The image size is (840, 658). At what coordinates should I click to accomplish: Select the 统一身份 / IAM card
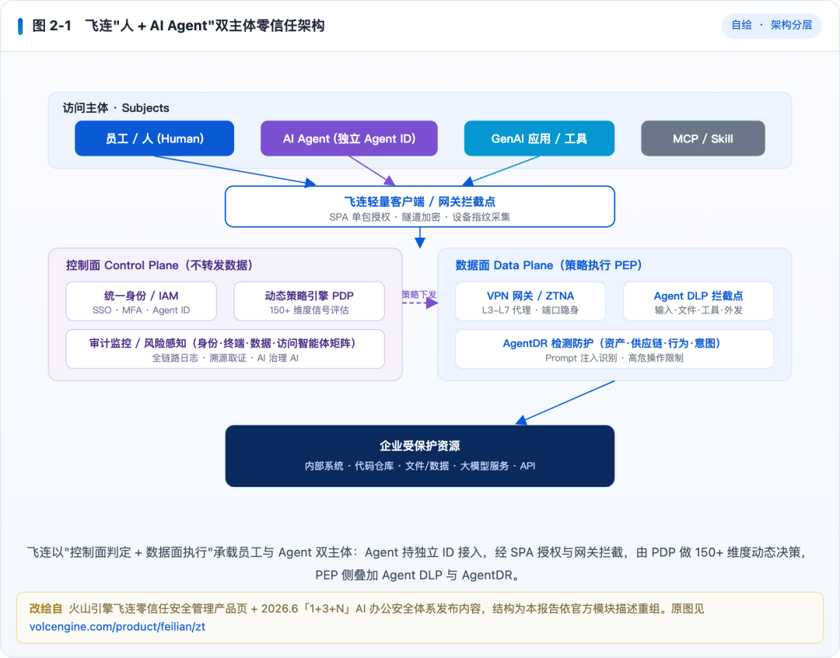point(142,302)
